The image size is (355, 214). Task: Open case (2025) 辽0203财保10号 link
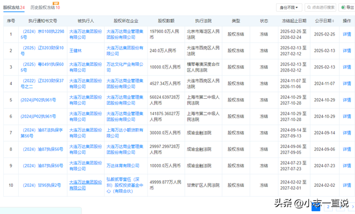tap(42, 50)
